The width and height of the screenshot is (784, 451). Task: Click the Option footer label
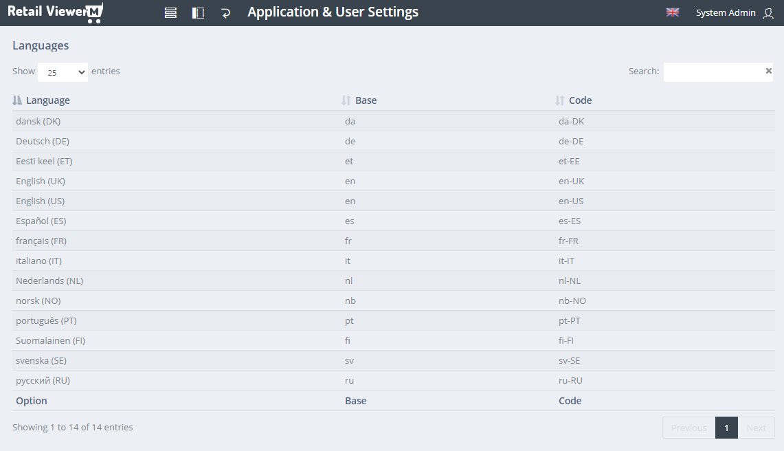[32, 400]
